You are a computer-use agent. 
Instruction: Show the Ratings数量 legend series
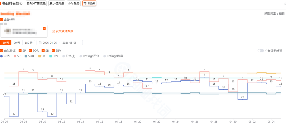point(113,56)
